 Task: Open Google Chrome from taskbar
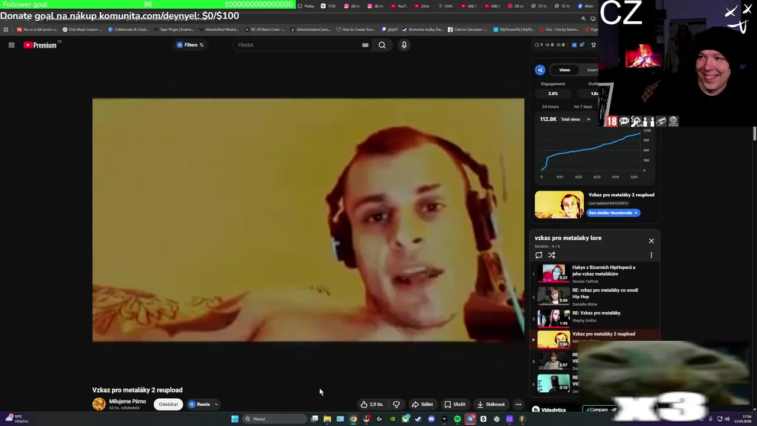pyautogui.click(x=353, y=419)
